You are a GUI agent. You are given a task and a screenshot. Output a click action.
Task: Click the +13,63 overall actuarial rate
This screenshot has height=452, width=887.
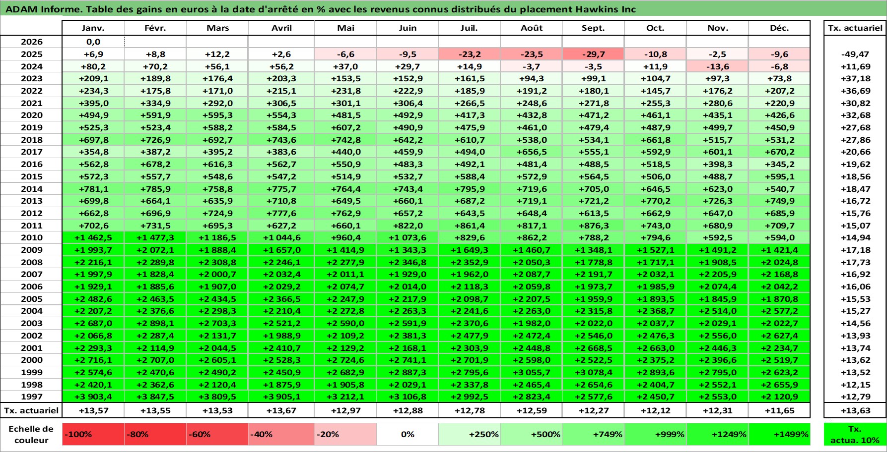(855, 410)
